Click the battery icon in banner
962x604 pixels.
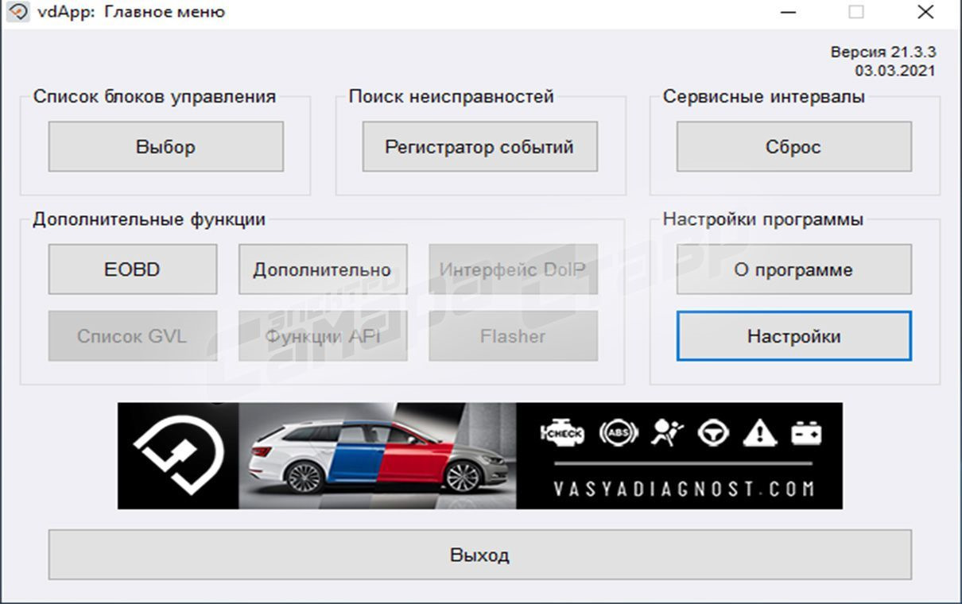[806, 433]
